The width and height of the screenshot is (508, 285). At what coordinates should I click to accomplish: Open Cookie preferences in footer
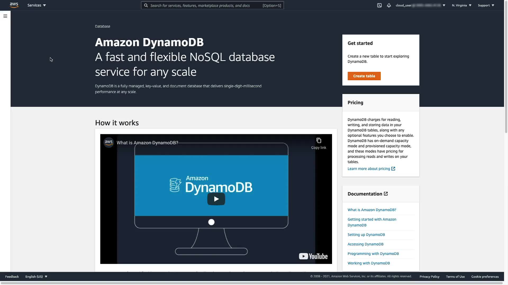[485, 277]
